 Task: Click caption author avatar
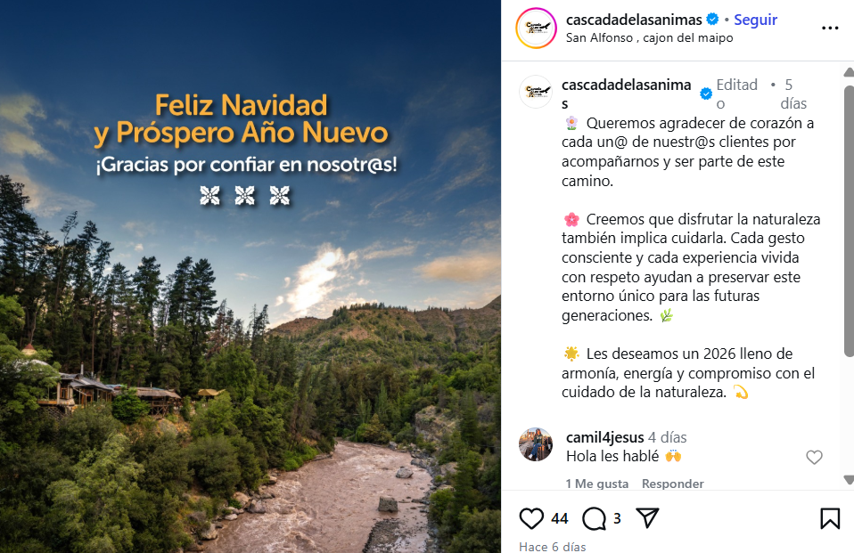pyautogui.click(x=536, y=92)
